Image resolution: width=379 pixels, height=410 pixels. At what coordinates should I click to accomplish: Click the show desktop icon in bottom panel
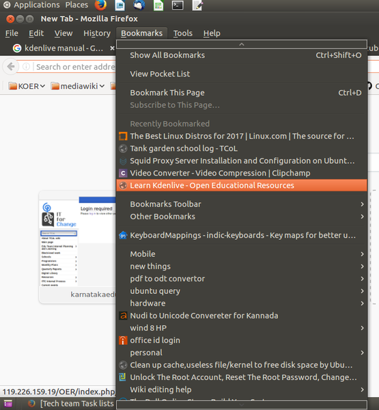[x=8, y=404]
